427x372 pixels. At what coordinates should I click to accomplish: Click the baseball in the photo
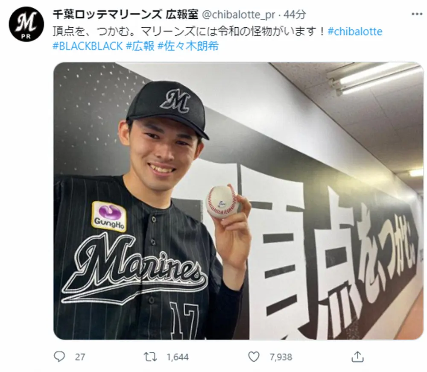[222, 202]
